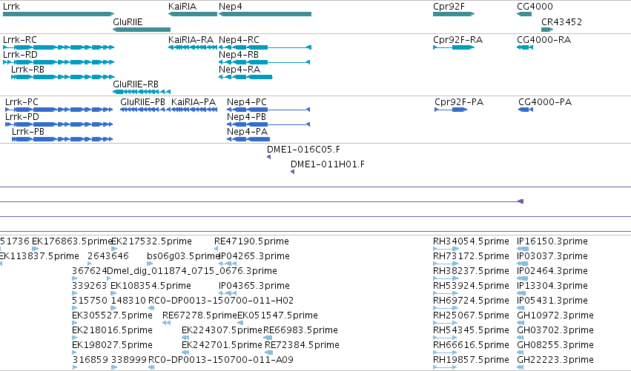The height and width of the screenshot is (371, 631).
Task: Select the RH25067.5prime EST glyph
Action: click(x=445, y=323)
